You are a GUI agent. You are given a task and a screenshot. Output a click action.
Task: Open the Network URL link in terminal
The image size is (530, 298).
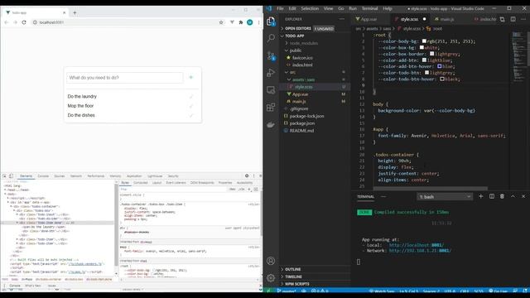click(x=420, y=251)
